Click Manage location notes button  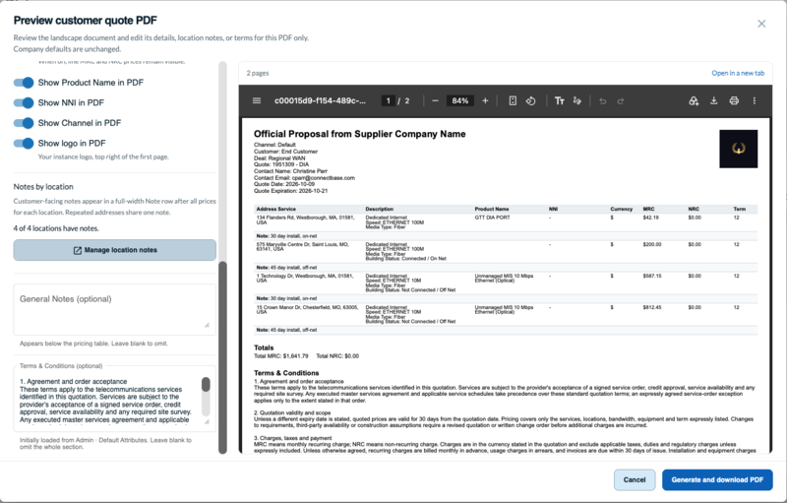115,250
